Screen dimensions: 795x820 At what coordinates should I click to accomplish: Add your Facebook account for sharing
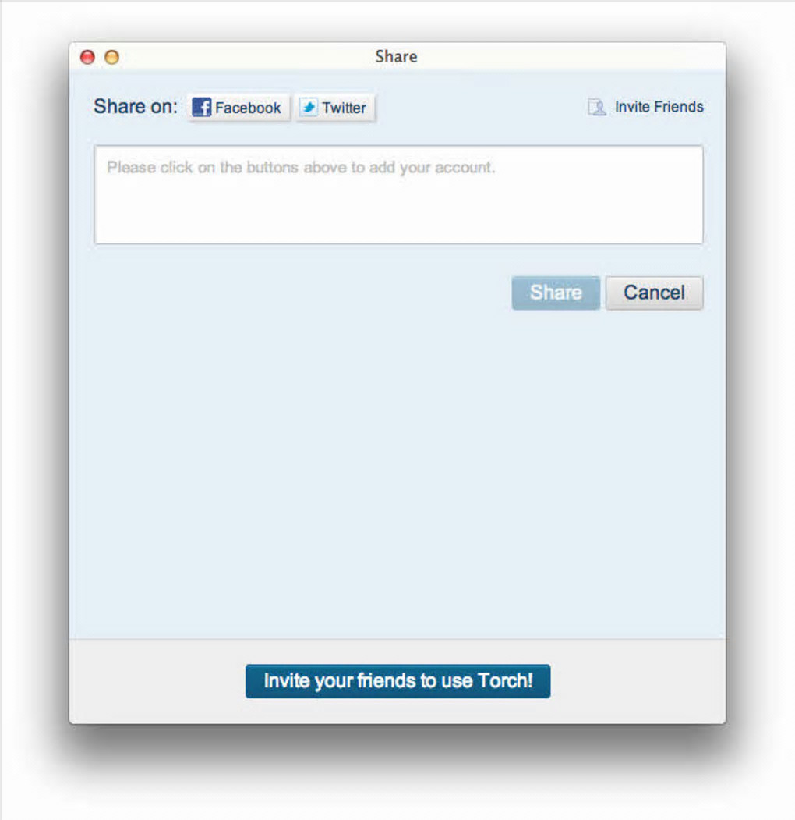coord(238,108)
